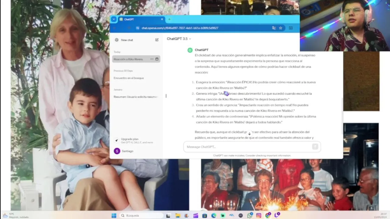
Task: Click the 'Previous 30 Days' sidebar heading
Action: click(x=123, y=71)
